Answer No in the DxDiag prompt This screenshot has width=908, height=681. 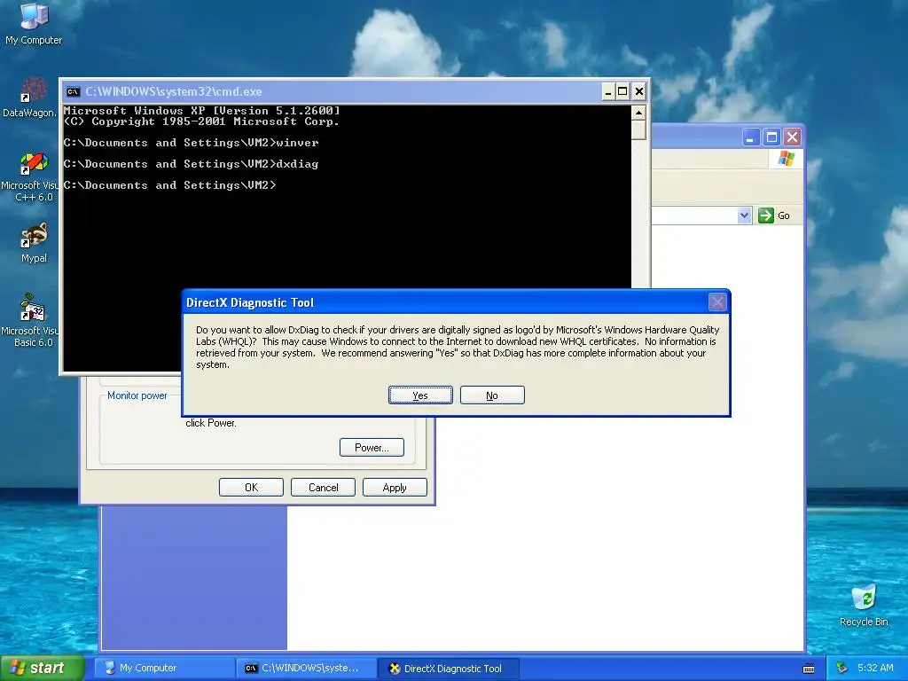492,395
